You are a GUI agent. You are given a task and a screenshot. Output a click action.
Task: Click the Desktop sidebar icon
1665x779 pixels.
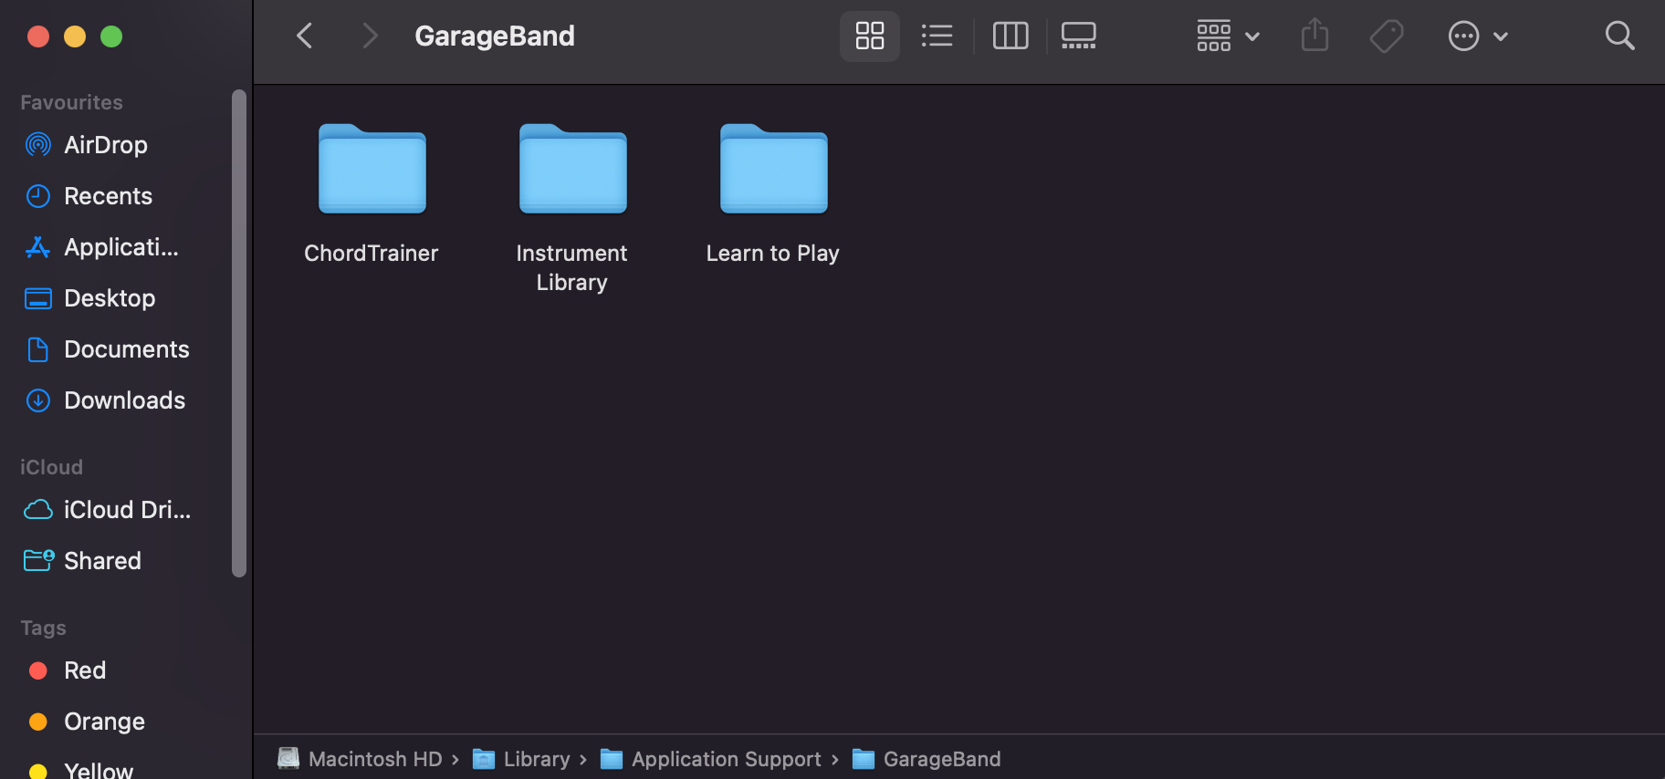(x=38, y=298)
